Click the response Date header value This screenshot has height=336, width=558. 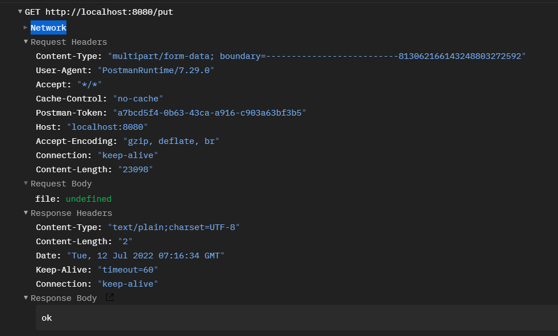click(x=145, y=256)
